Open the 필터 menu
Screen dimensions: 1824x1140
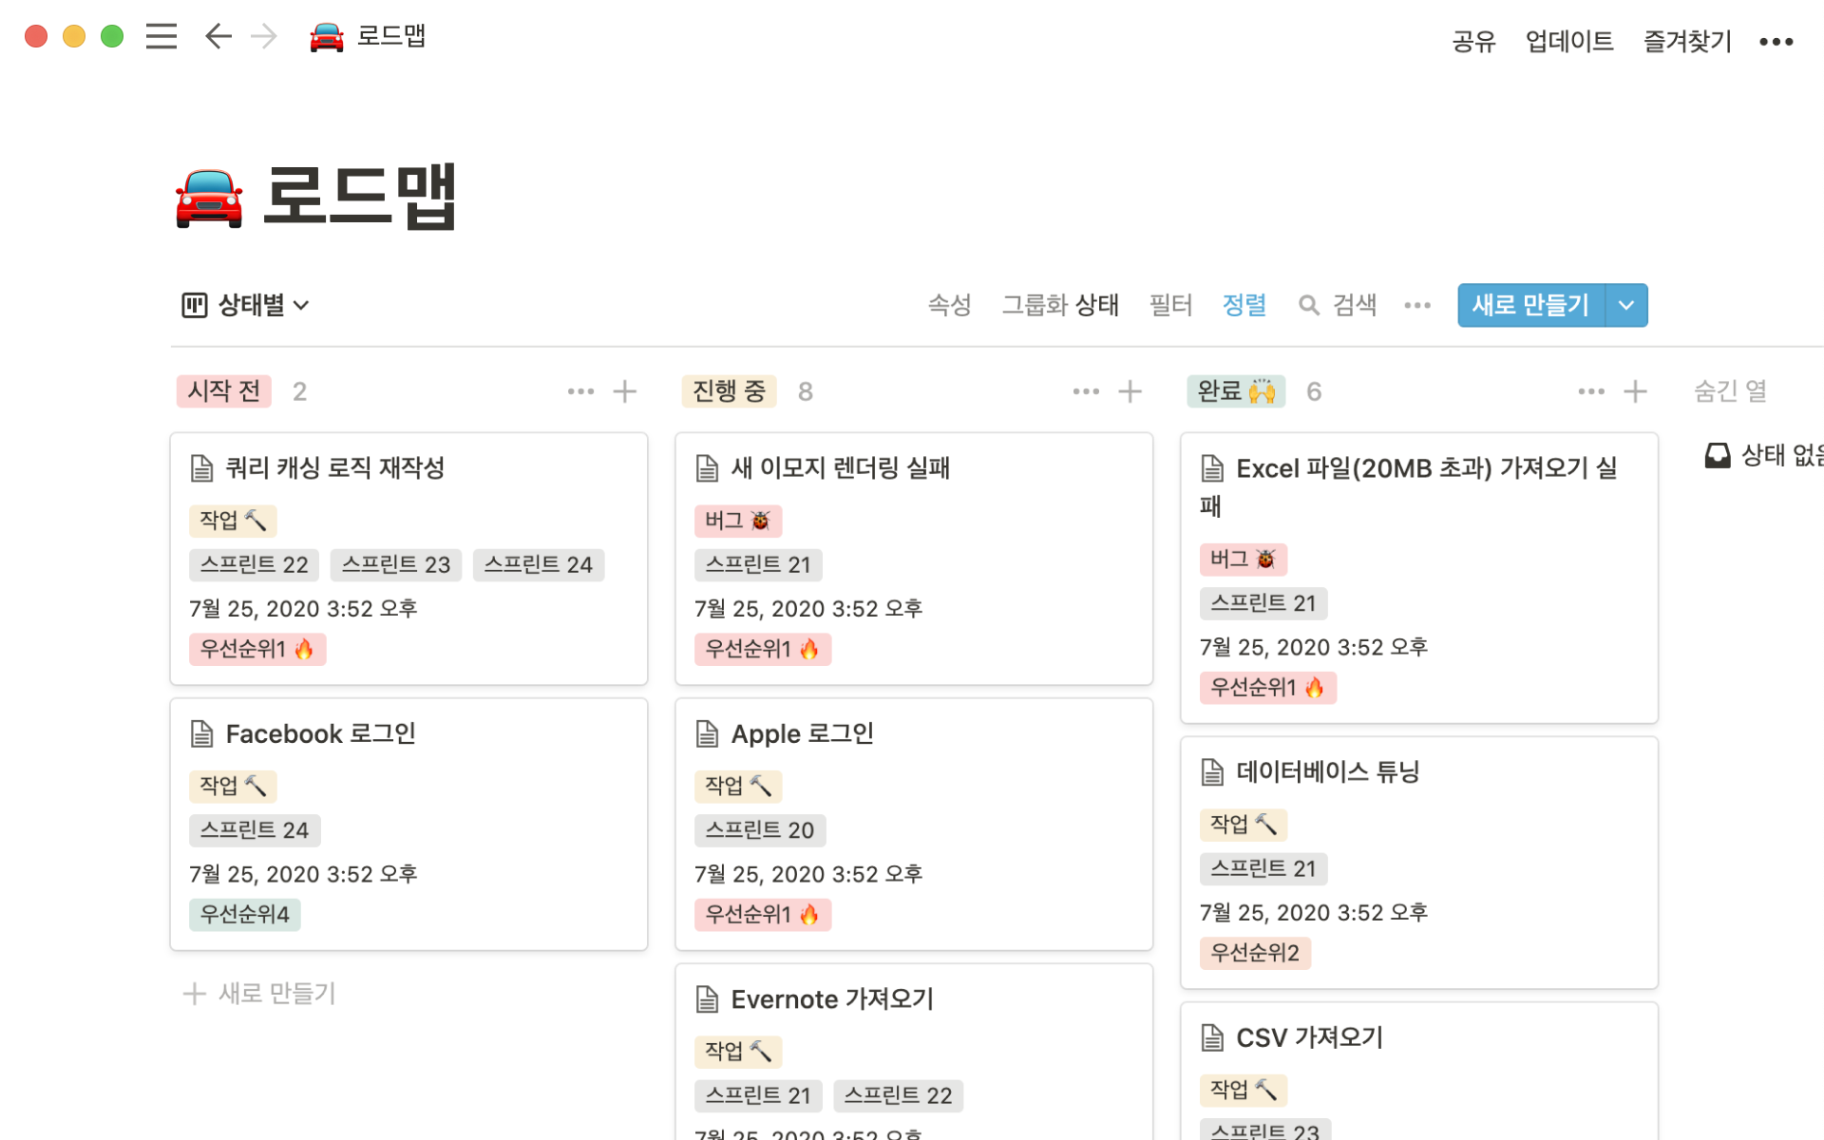tap(1169, 305)
